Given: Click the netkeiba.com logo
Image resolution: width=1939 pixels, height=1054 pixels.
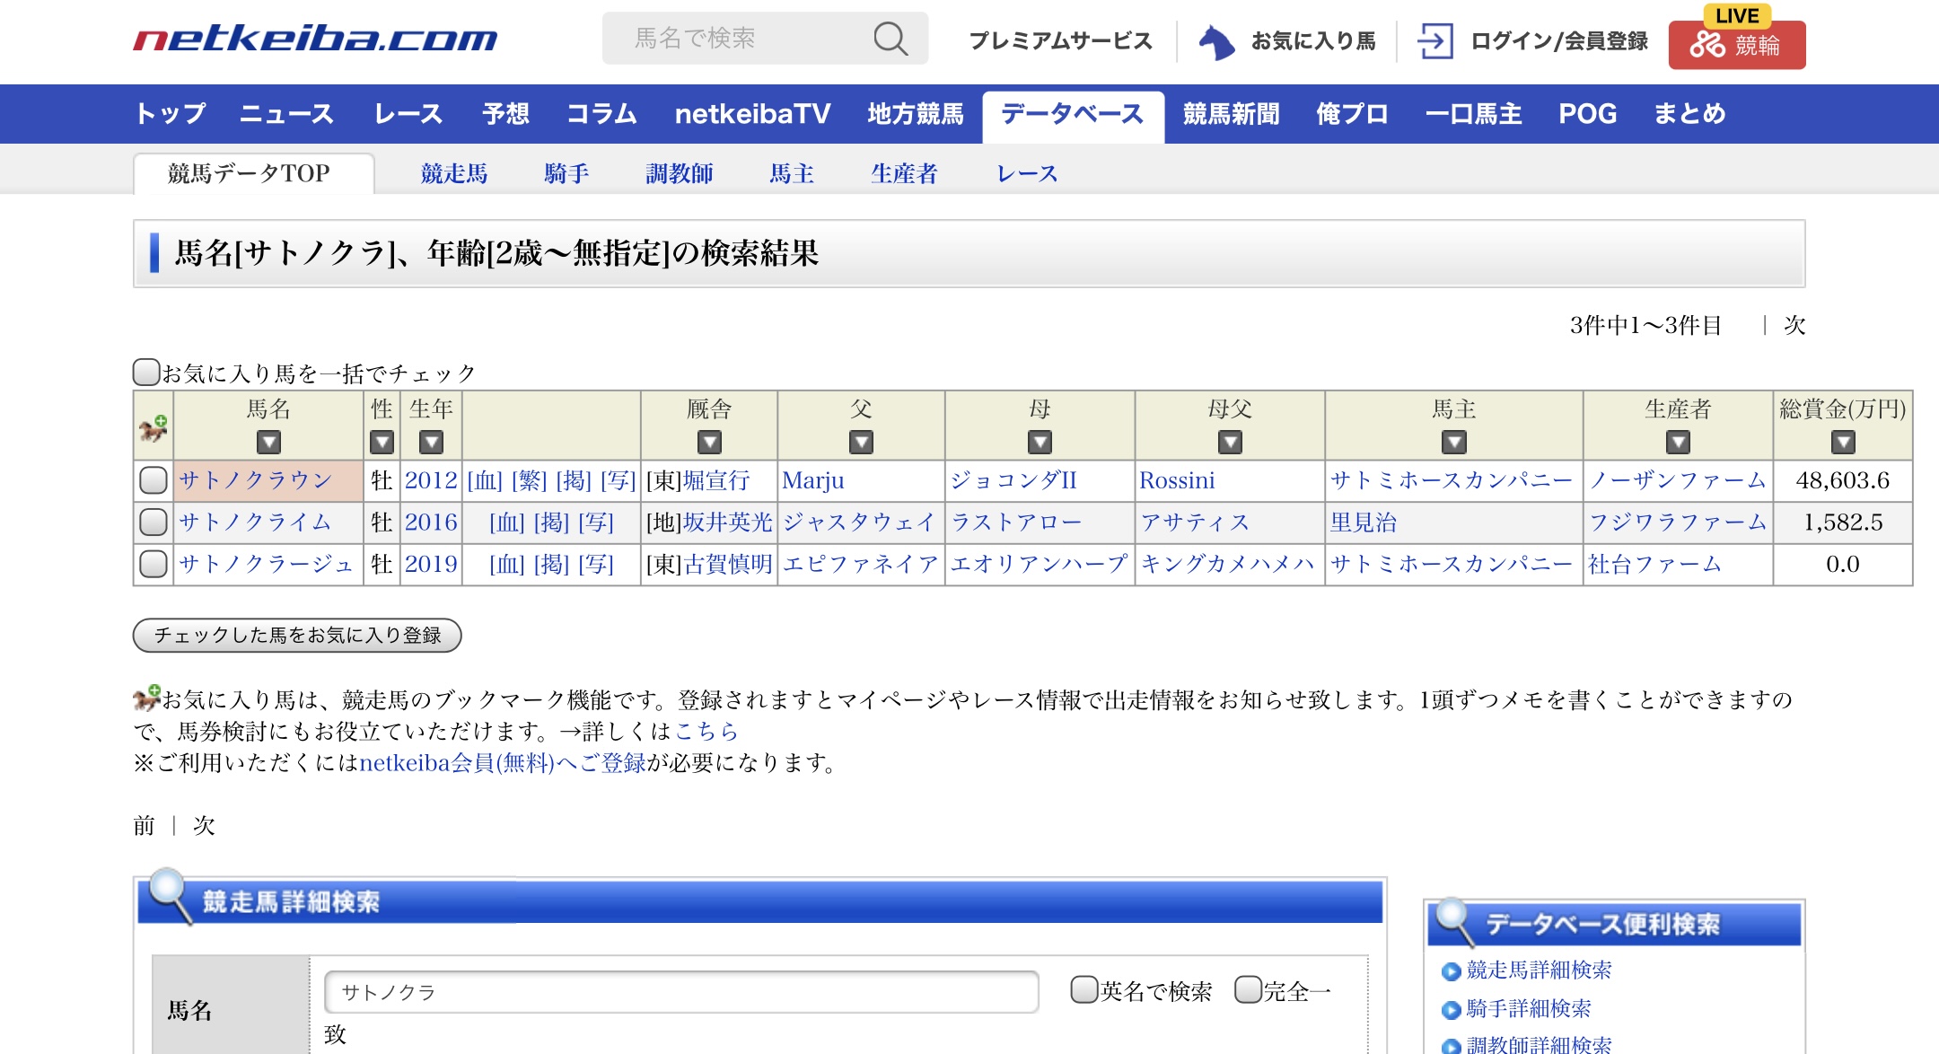Looking at the screenshot, I should click(315, 39).
